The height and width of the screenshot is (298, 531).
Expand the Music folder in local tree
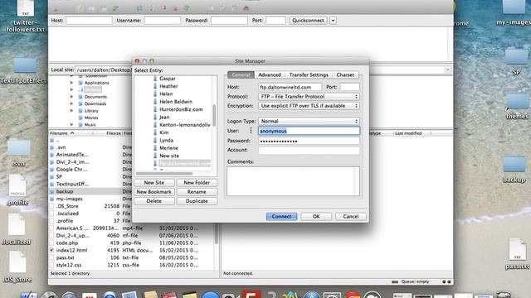pyautogui.click(x=71, y=125)
